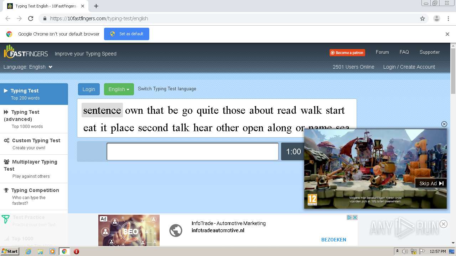Click Login / Create Account
456x256 pixels.
(x=409, y=67)
